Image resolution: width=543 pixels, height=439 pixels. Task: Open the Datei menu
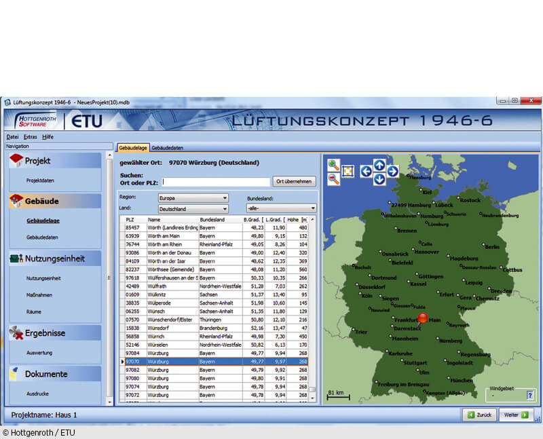click(12, 137)
